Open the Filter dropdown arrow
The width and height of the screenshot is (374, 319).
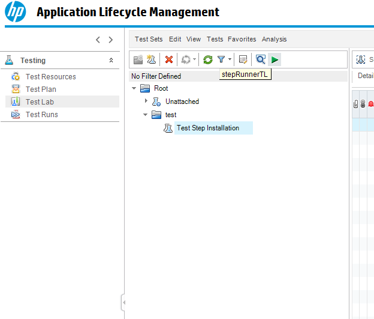(x=230, y=59)
